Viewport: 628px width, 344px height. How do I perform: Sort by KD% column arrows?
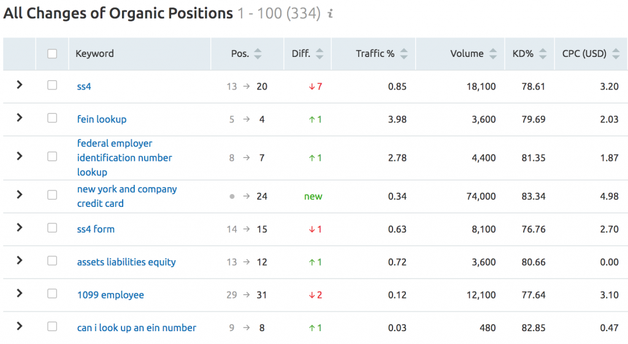543,53
